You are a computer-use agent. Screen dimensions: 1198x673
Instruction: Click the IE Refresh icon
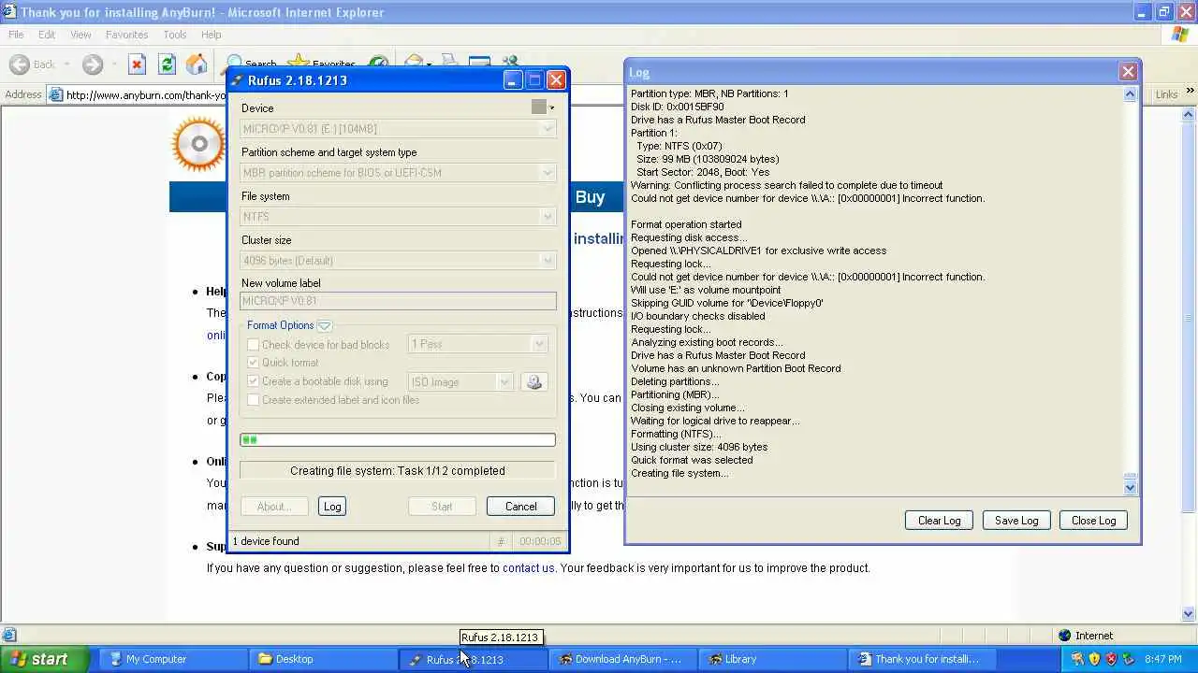(x=167, y=64)
